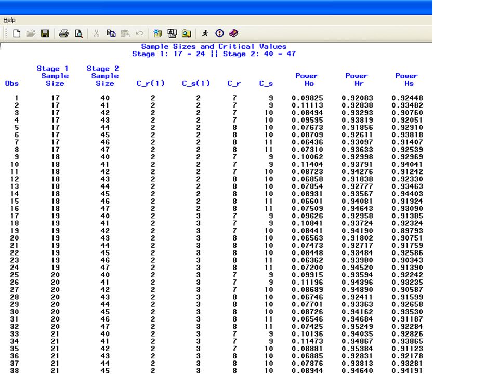Click Power Ho value 0.11473
Screen dimensions: 499x374
(x=307, y=341)
